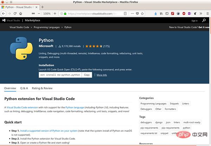The width and height of the screenshot is (211, 146).
Task: Reload the current page
Action: [15, 14]
